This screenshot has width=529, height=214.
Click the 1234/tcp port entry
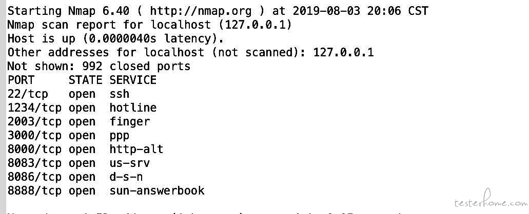34,108
